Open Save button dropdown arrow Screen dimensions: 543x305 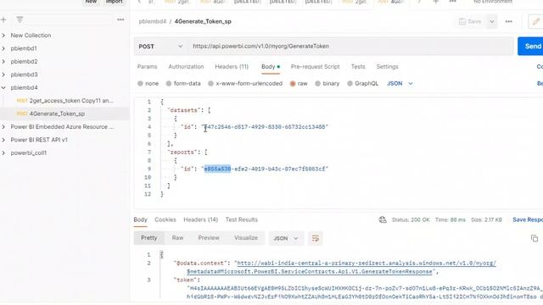point(492,21)
